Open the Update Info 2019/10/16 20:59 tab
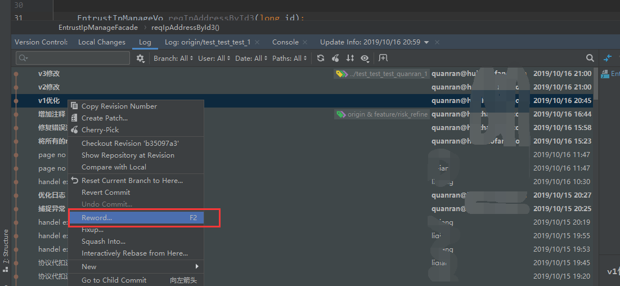 coord(370,42)
